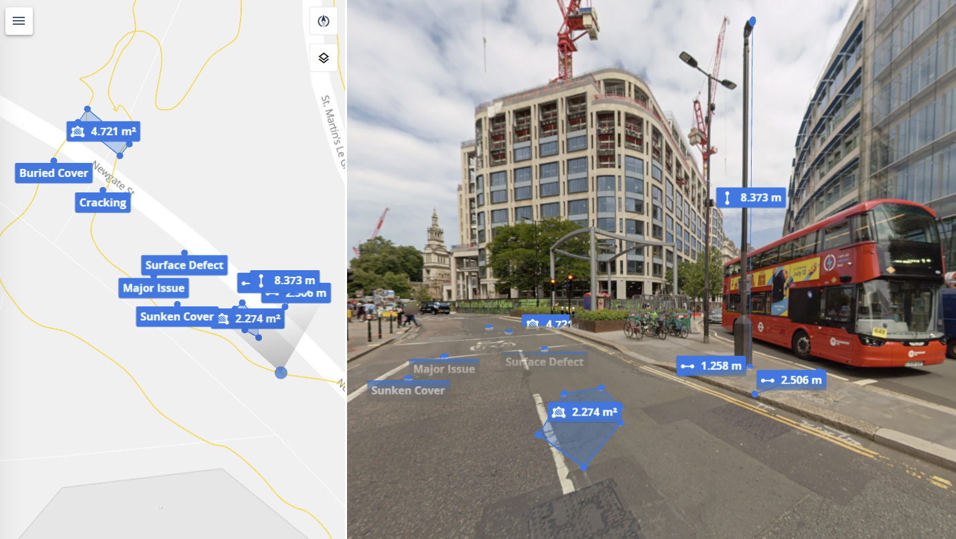This screenshot has width=956, height=539.
Task: Select the 8.373 m height label on map
Action: coord(285,280)
